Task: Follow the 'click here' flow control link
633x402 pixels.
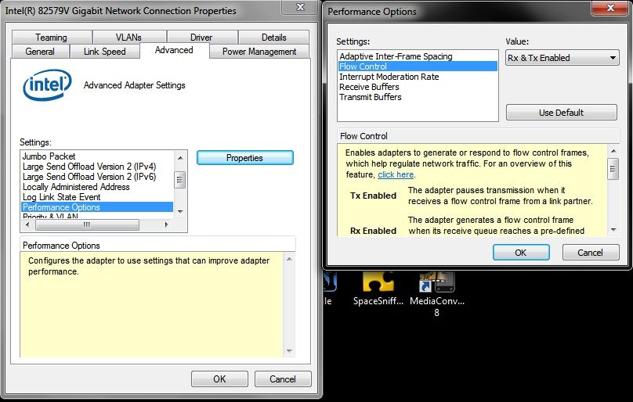Action: [396, 174]
